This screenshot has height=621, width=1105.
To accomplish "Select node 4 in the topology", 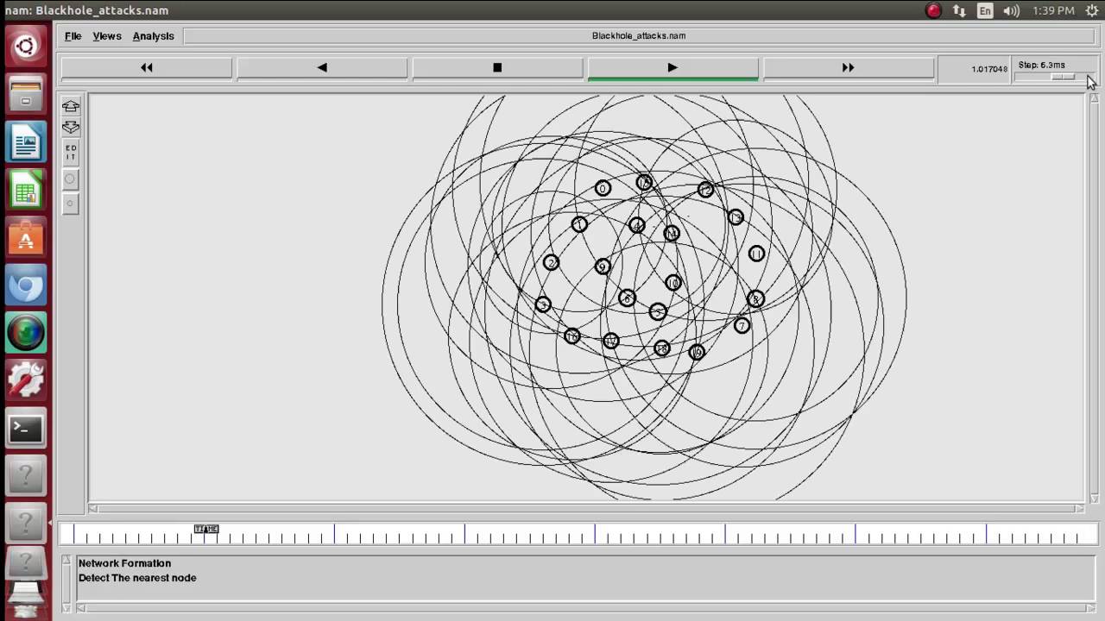I will pyautogui.click(x=636, y=225).
